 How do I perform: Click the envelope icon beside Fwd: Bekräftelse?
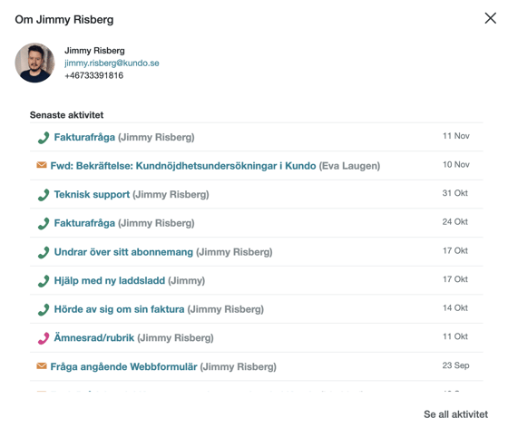(x=42, y=165)
